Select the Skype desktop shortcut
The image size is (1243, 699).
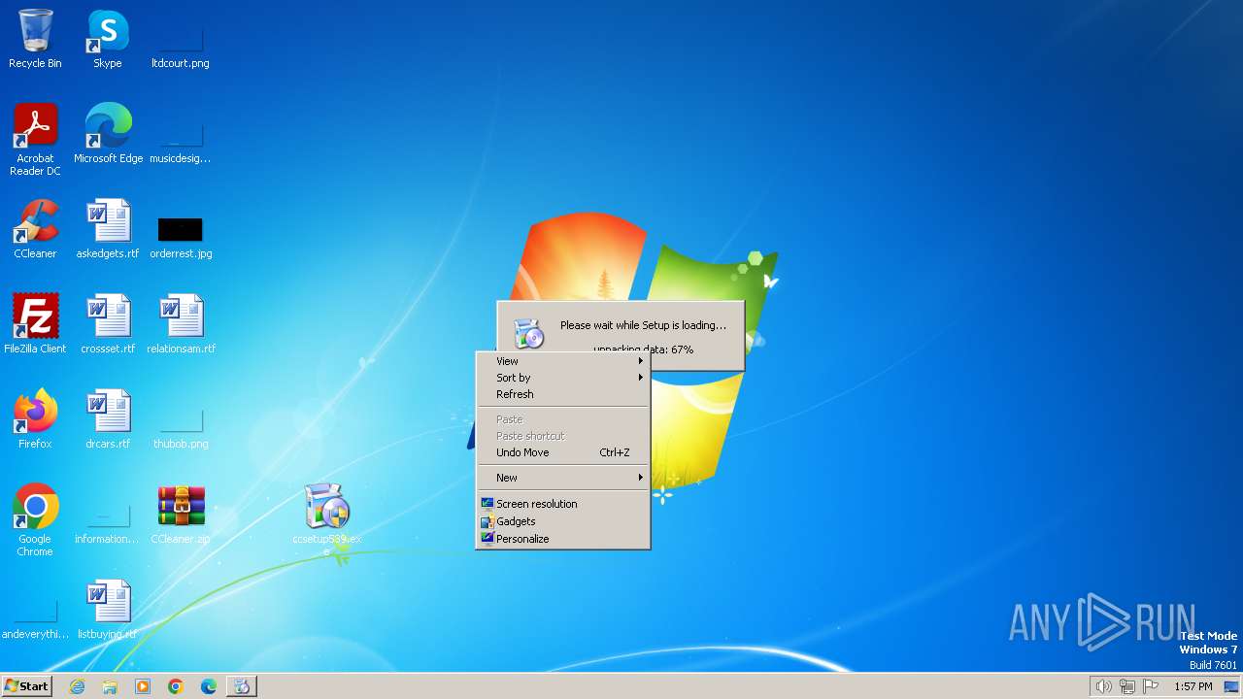108,39
